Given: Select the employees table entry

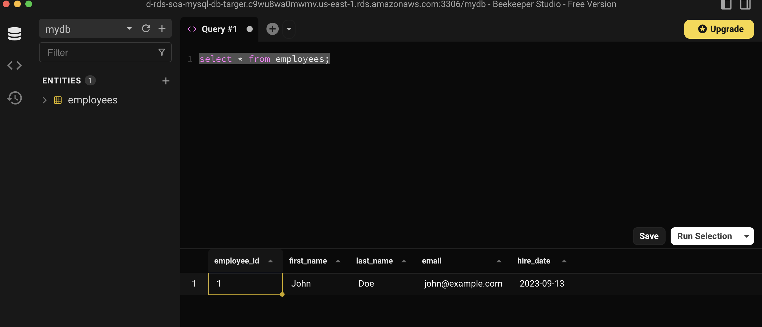Looking at the screenshot, I should pyautogui.click(x=92, y=100).
